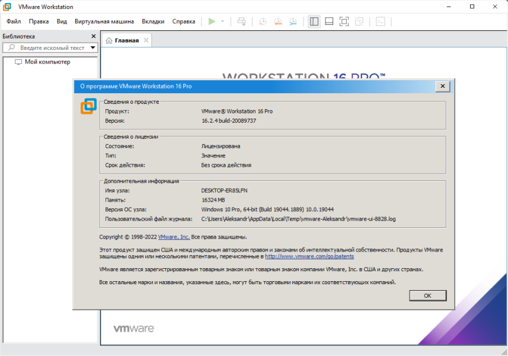Open the Файл menu
This screenshot has width=508, height=356.
click(x=14, y=21)
